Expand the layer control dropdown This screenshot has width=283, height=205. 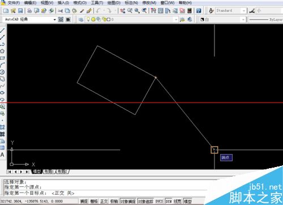coord(176,19)
